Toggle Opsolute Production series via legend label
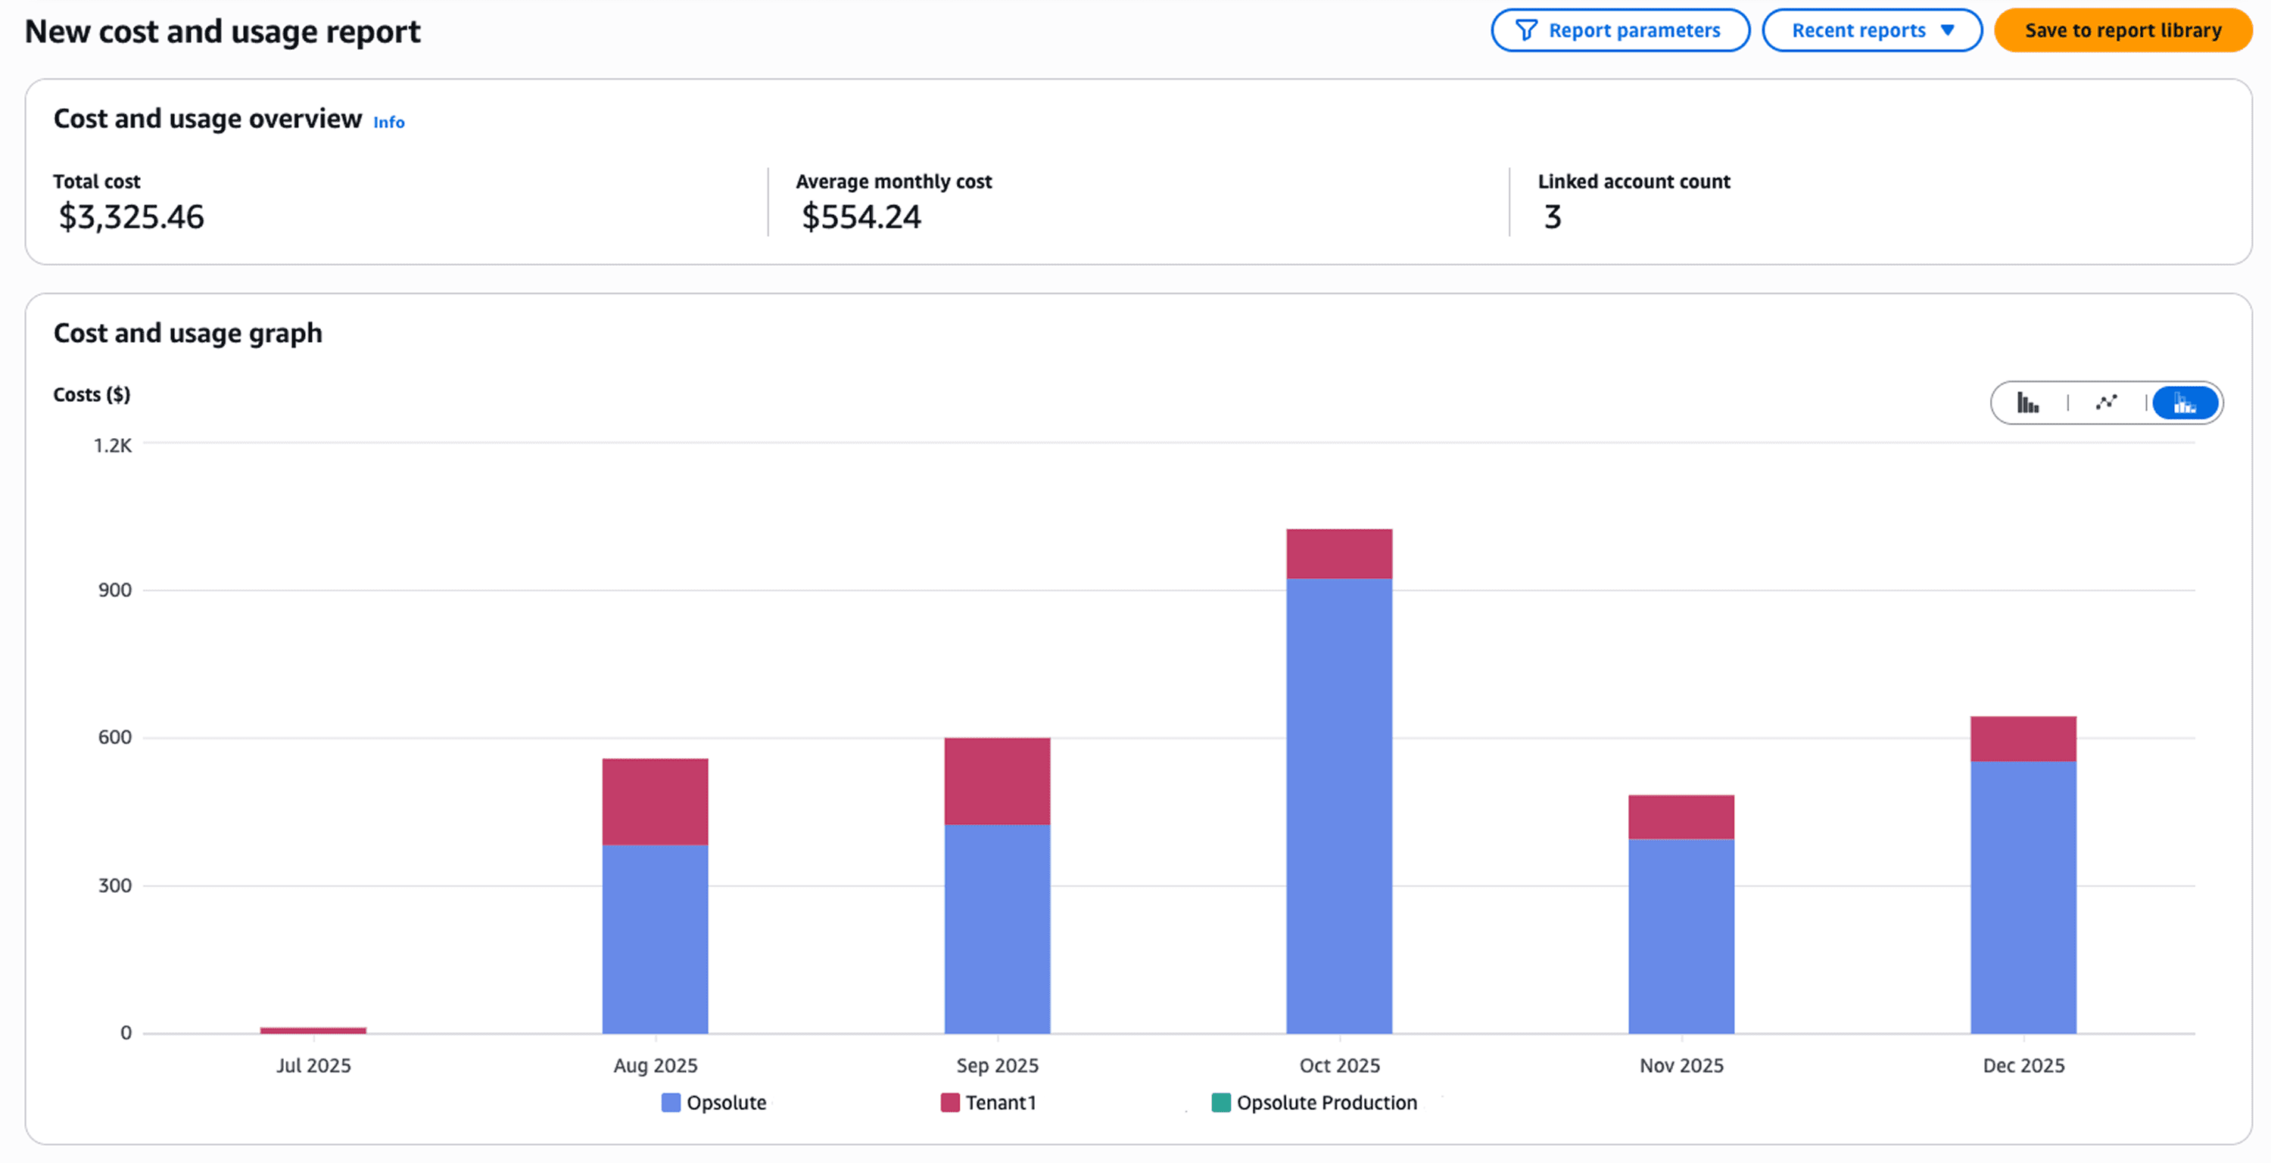 click(x=1326, y=1103)
